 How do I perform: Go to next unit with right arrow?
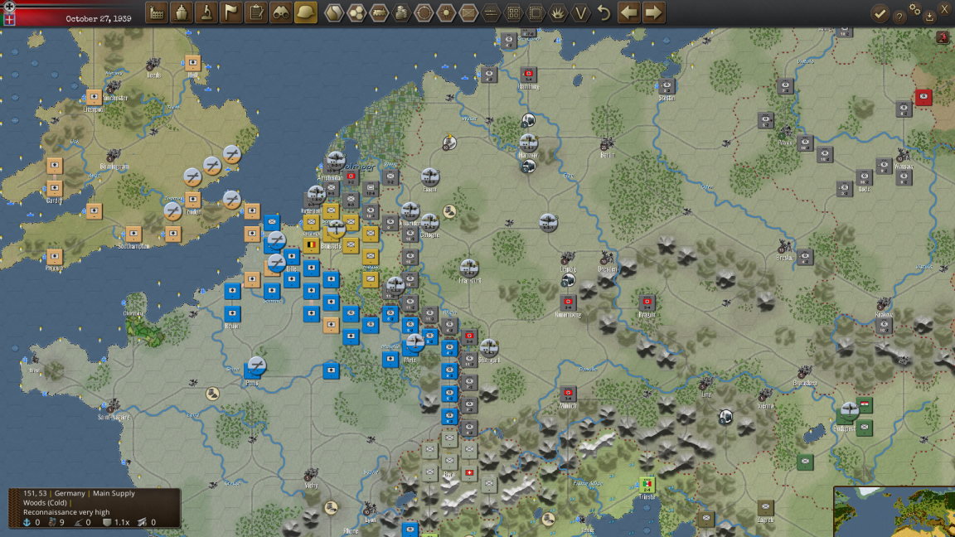click(x=653, y=12)
